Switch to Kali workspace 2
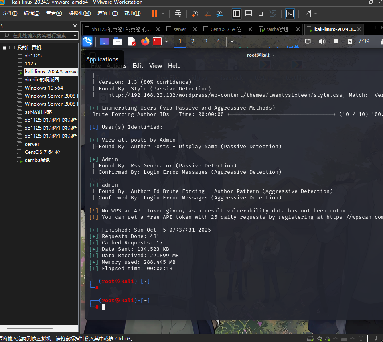Screen dimensions: 383x342 point(193,41)
